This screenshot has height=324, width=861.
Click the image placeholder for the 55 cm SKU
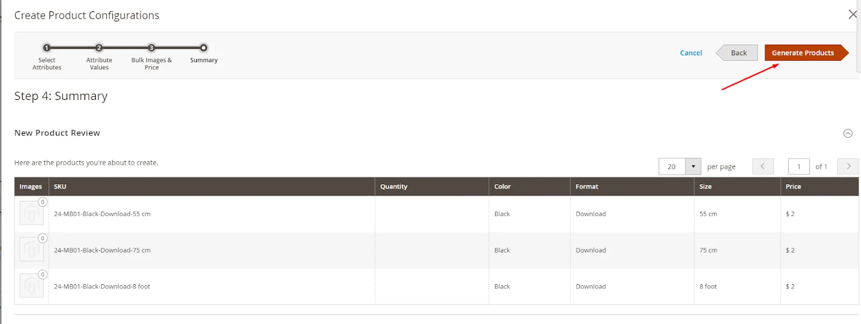[31, 213]
